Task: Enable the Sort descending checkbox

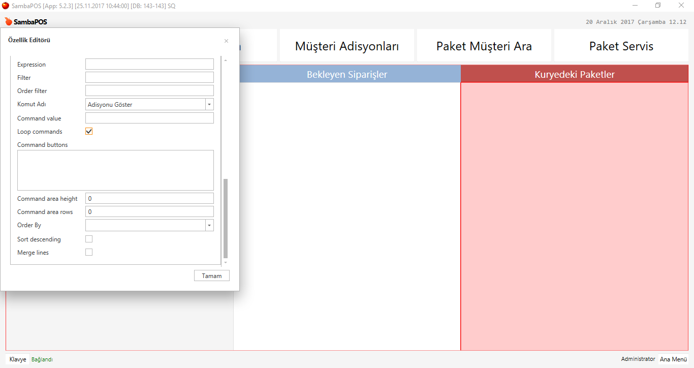Action: coord(89,239)
